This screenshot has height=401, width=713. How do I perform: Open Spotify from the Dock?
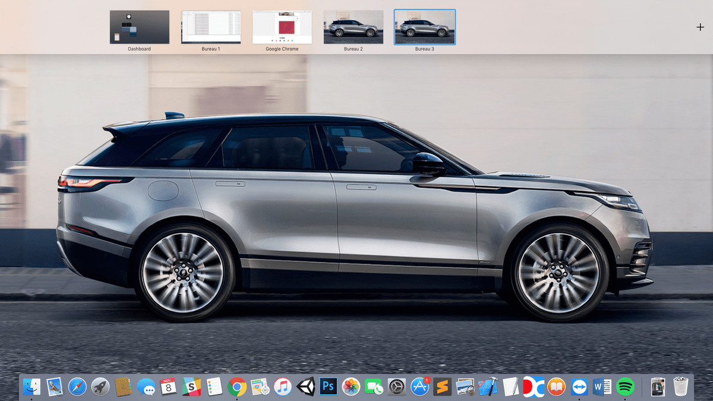coord(625,387)
